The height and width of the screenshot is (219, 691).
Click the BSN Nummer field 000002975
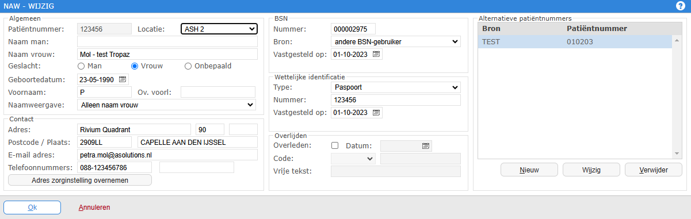point(353,29)
